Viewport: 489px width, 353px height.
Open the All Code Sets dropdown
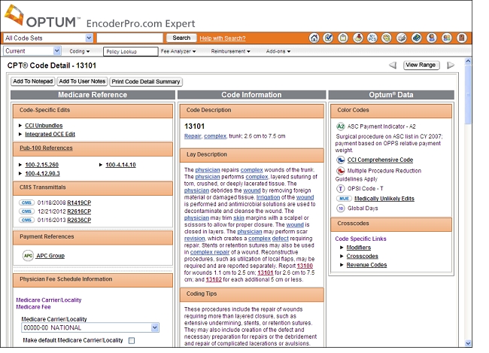48,38
